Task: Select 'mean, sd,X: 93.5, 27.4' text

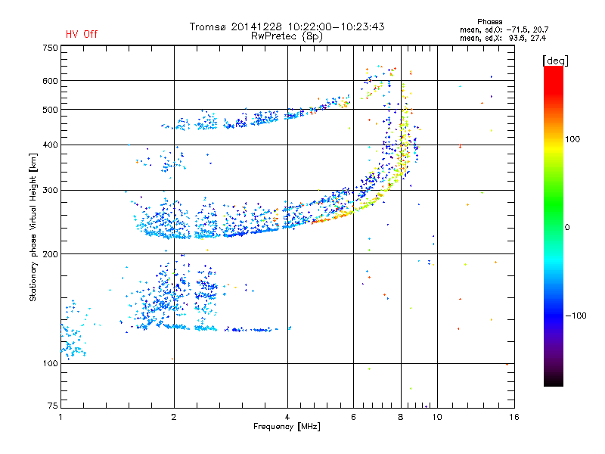Action: pos(503,38)
